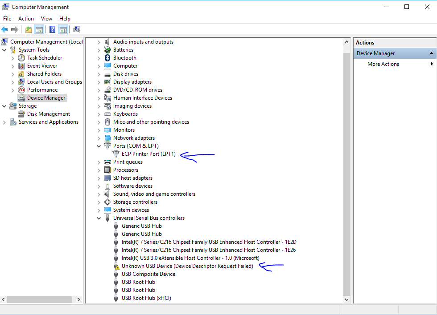Screen dimensions: 437x315
Task: Collapse Universal Serial Bus controllers node
Action: (99, 218)
